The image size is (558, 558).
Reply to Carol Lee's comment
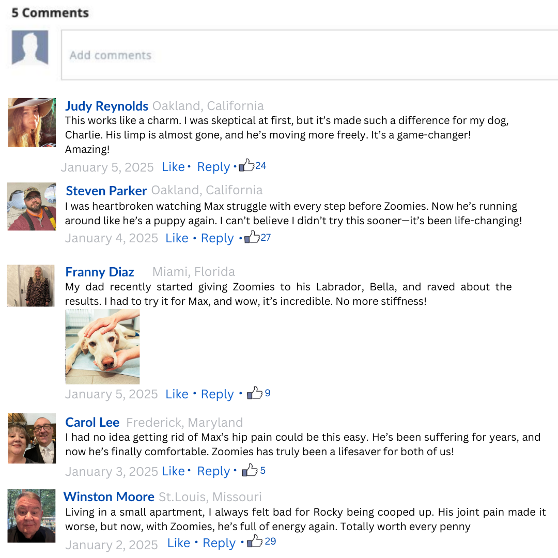coord(213,471)
